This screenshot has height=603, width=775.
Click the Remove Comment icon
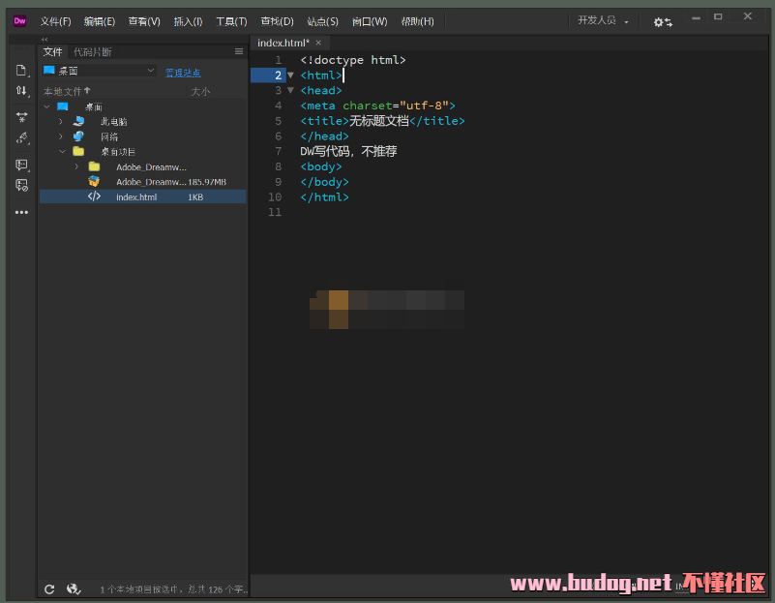click(x=21, y=185)
